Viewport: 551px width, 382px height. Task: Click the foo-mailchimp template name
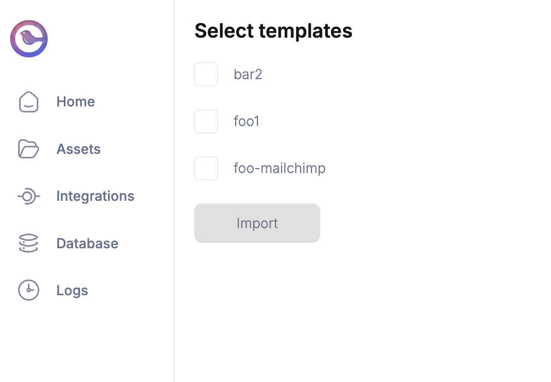(279, 168)
